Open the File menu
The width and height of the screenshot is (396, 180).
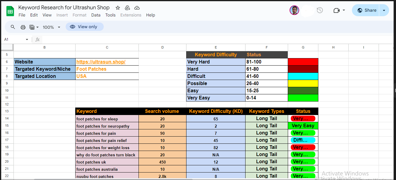[x=22, y=15]
